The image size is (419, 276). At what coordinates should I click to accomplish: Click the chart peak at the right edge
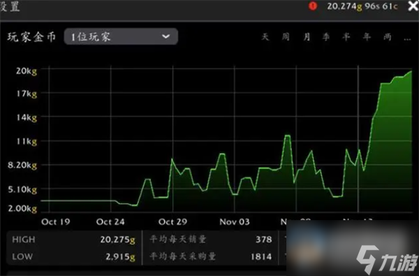411,71
